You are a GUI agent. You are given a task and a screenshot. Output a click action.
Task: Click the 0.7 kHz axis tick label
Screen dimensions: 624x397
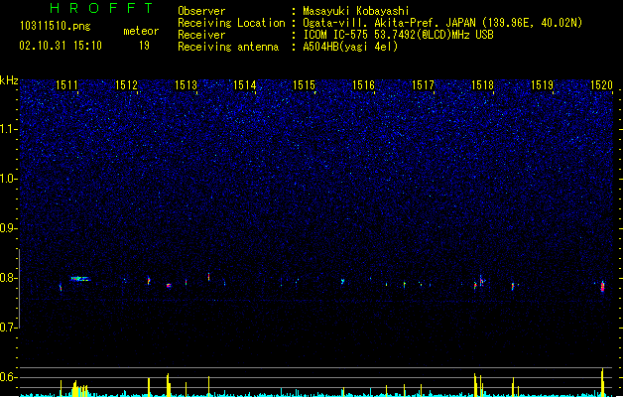pos(8,328)
